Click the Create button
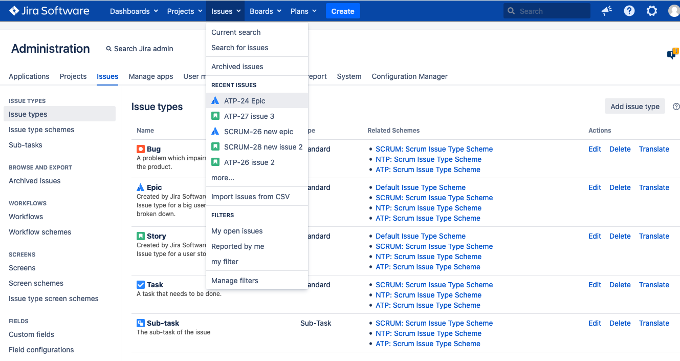The height and width of the screenshot is (361, 680). pyautogui.click(x=343, y=11)
